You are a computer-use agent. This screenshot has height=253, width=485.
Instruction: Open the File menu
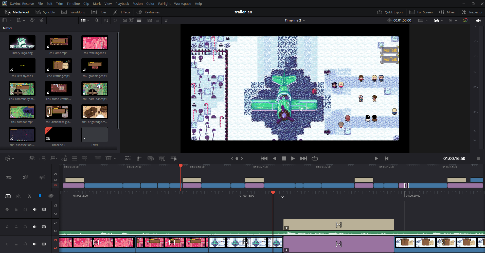[x=40, y=4]
